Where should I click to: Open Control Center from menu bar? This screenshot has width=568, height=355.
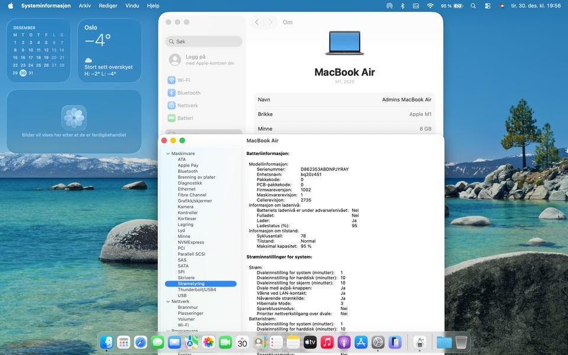[x=488, y=6]
